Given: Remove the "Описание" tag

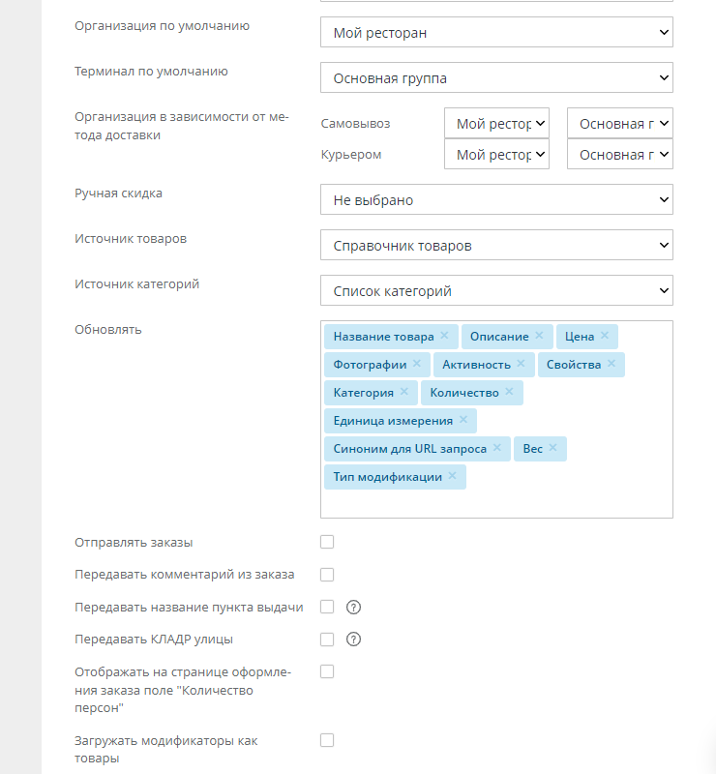Looking at the screenshot, I should [539, 336].
